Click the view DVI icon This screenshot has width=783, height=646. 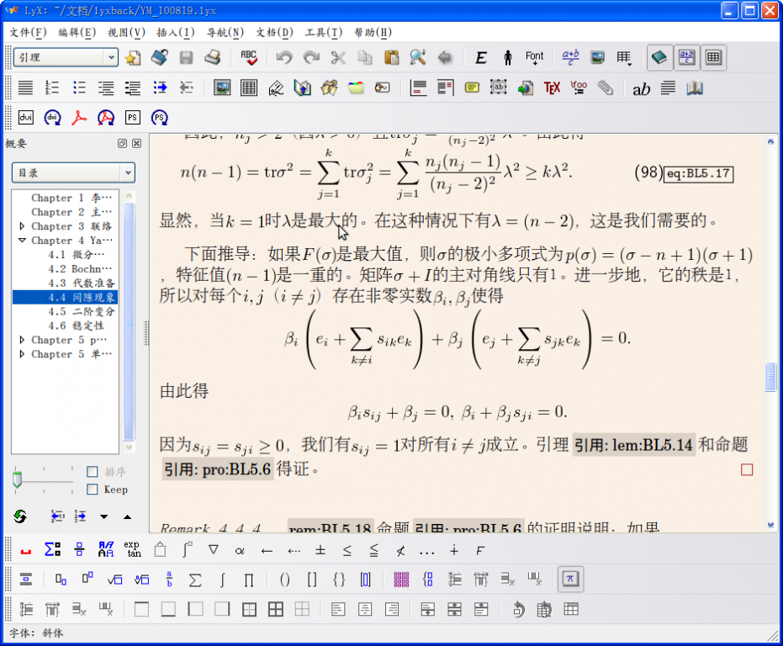tap(26, 117)
